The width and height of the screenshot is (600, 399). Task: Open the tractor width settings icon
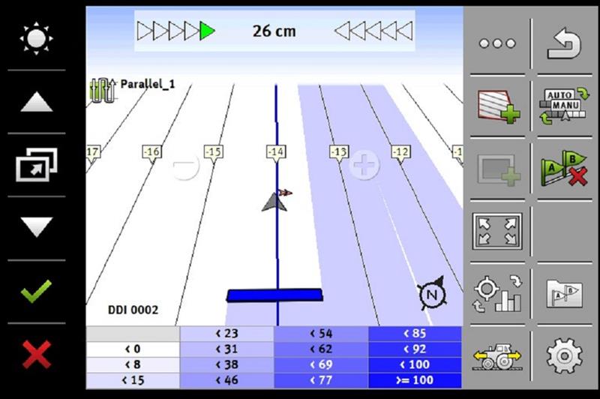497,357
